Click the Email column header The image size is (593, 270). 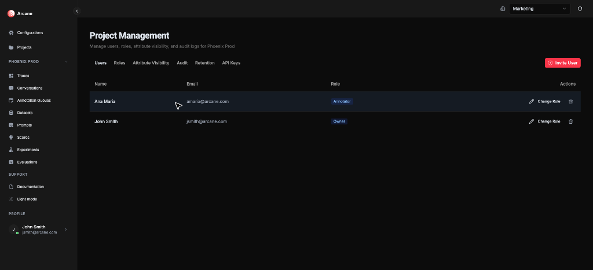pos(192,84)
